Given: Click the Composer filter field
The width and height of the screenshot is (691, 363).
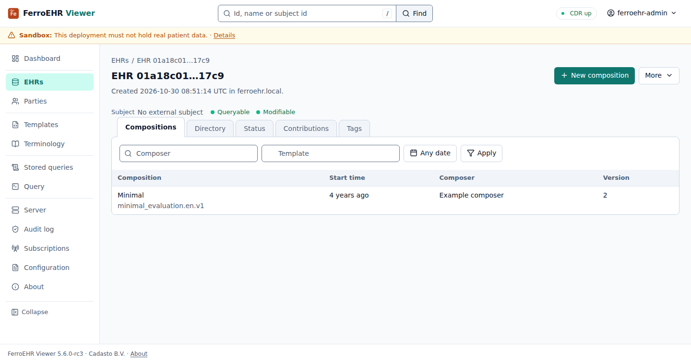Looking at the screenshot, I should 189,153.
